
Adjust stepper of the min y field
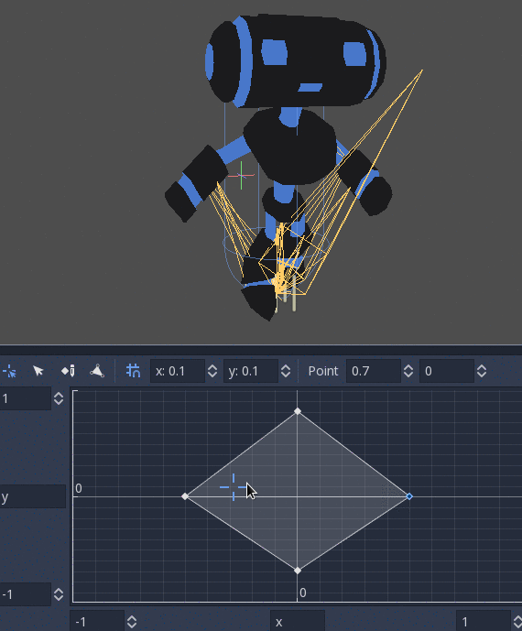coord(59,594)
